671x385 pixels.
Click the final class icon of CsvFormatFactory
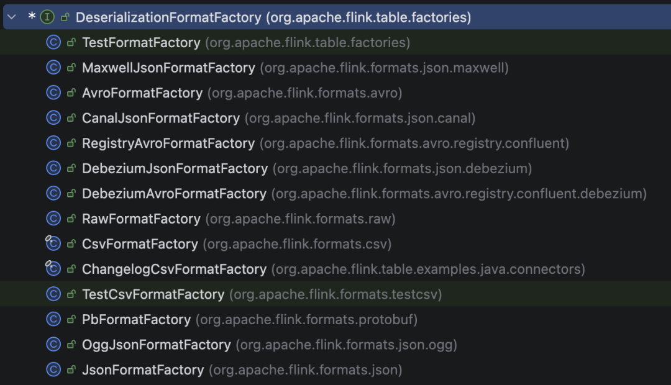tap(53, 243)
